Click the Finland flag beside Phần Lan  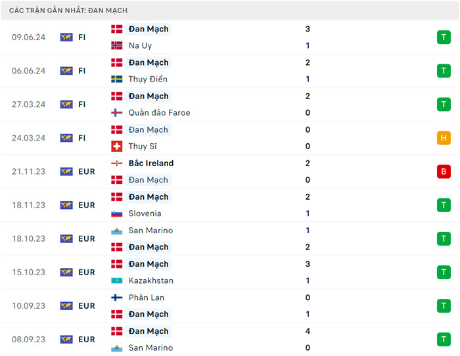coord(117,298)
